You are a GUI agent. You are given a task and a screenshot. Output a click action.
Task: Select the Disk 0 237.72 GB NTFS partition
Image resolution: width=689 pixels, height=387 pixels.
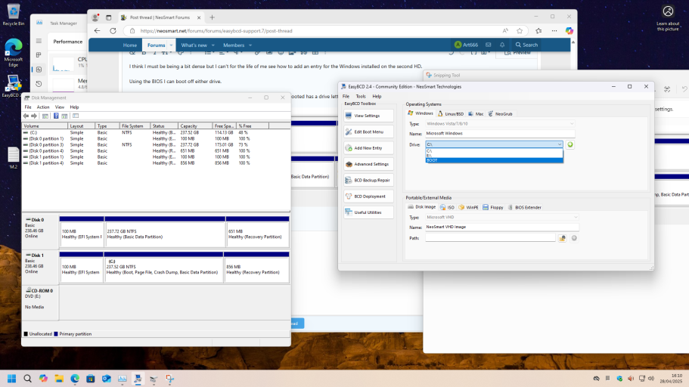click(165, 231)
